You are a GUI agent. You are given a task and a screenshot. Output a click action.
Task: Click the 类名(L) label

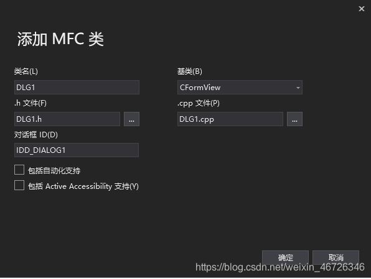click(26, 71)
